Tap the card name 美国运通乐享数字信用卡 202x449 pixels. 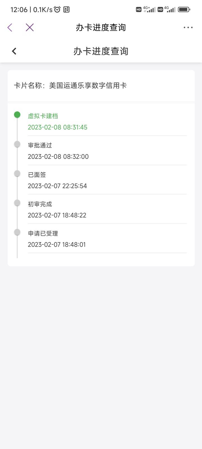click(x=88, y=86)
